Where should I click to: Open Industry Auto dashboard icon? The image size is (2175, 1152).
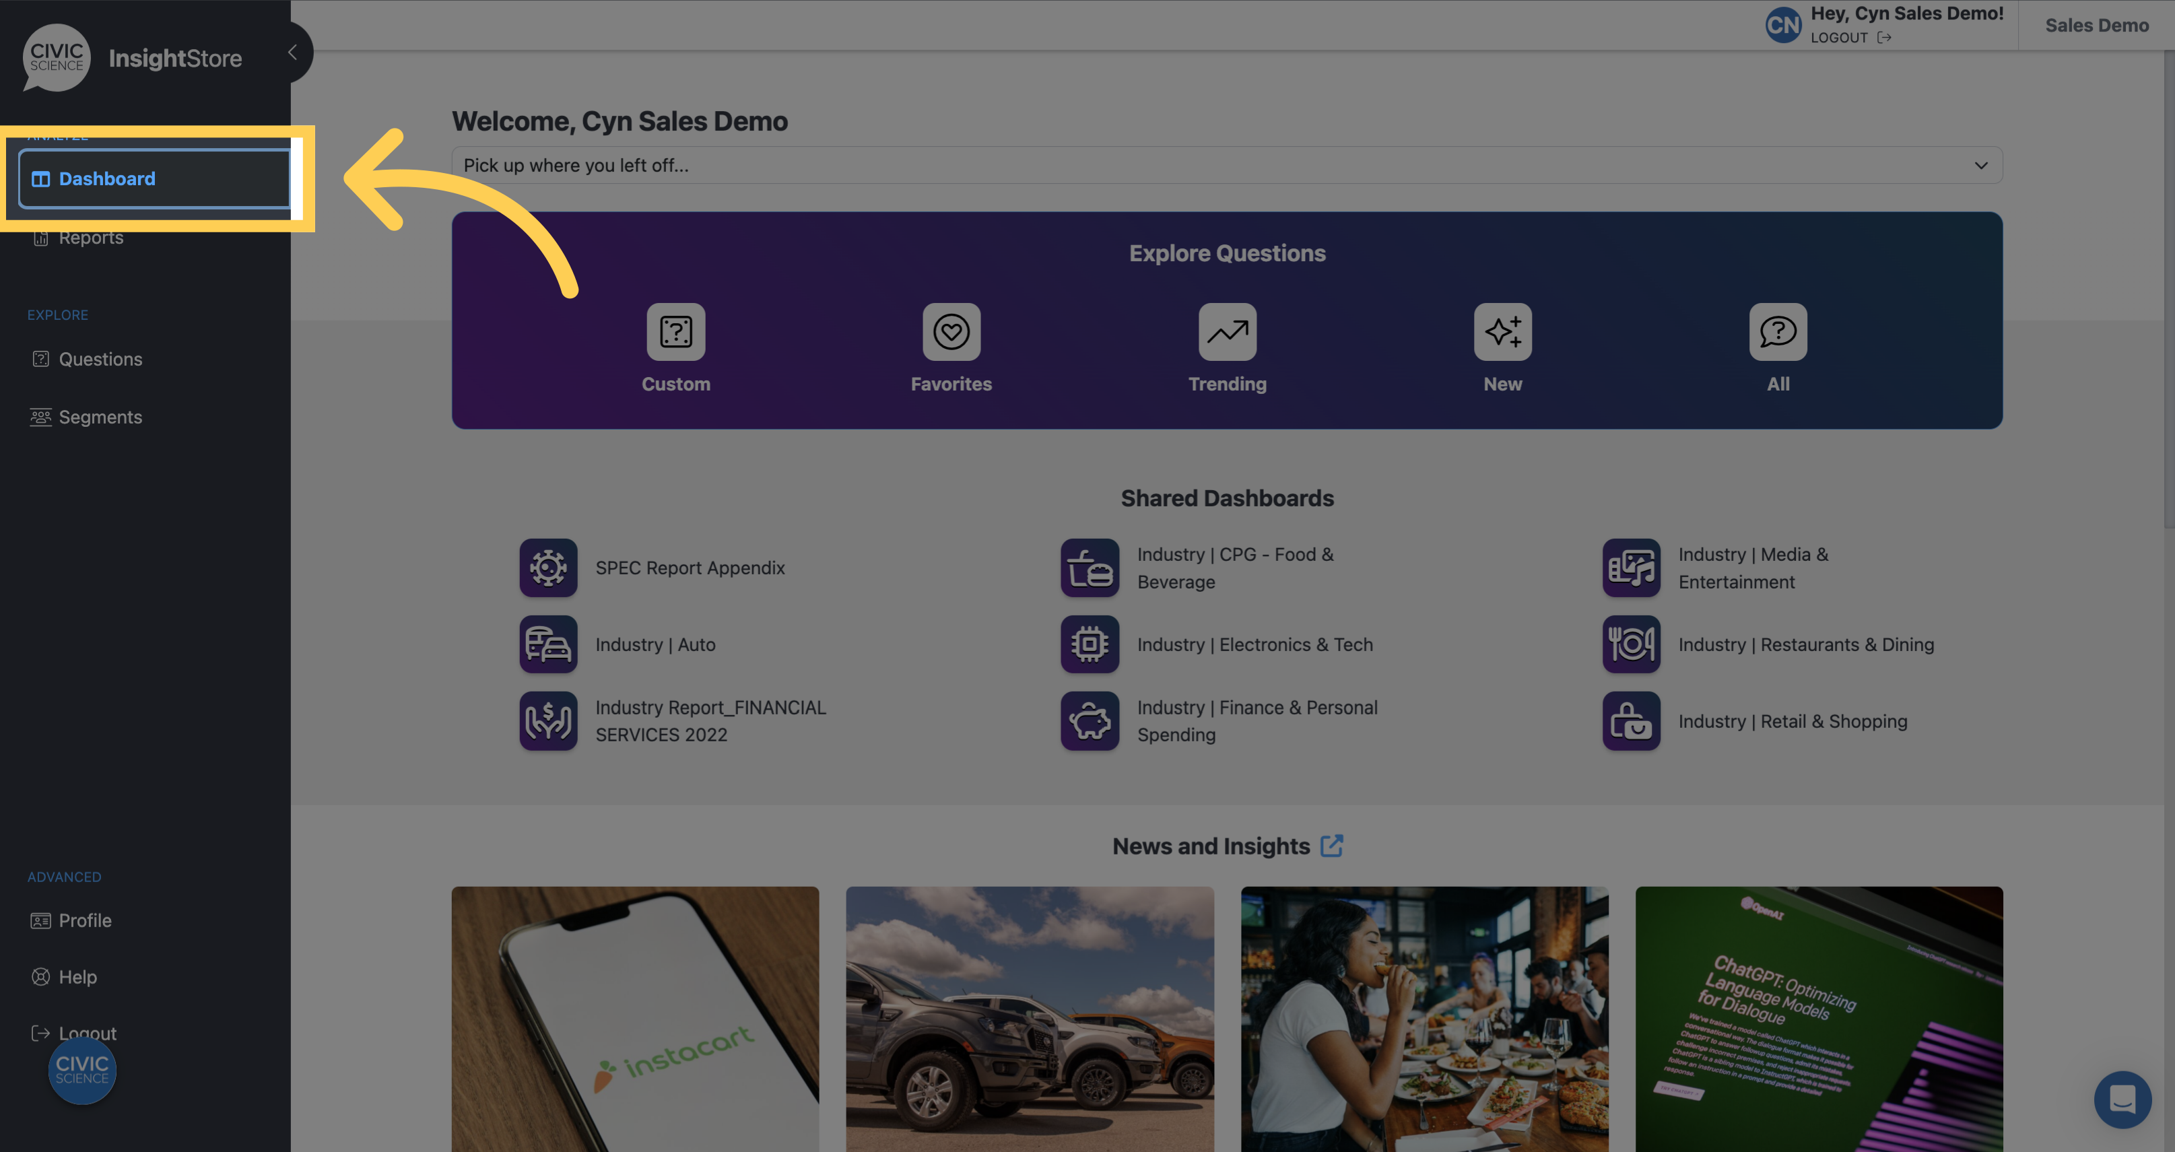548,644
